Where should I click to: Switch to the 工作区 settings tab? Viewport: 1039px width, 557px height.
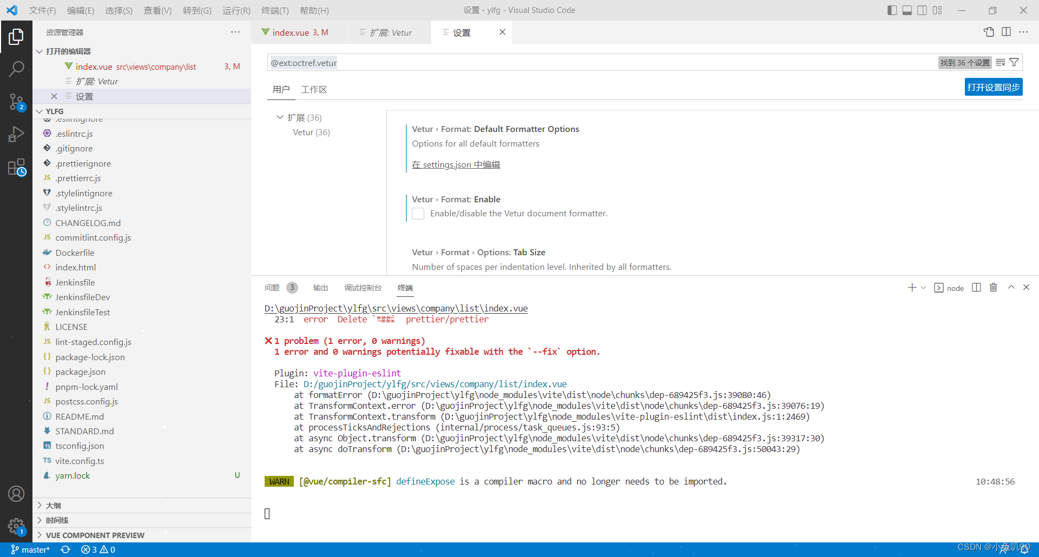click(314, 89)
